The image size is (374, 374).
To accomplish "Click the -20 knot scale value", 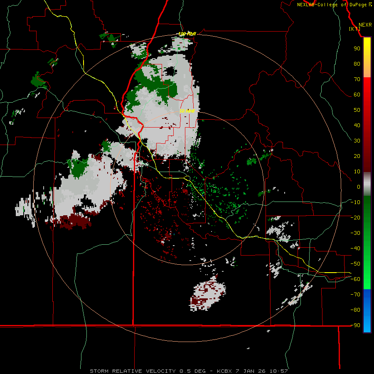I will coord(355,217).
